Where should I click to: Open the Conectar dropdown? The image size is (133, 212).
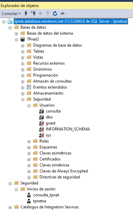tap(11, 14)
